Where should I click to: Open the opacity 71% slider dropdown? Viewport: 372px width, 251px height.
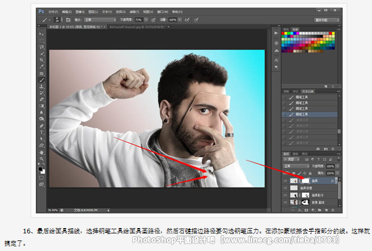146,19
